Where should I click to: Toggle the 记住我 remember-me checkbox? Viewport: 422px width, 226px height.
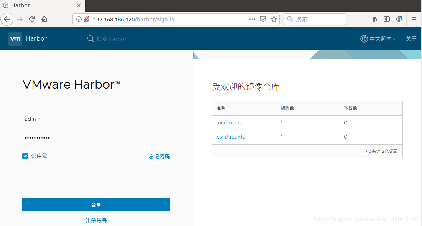point(25,156)
